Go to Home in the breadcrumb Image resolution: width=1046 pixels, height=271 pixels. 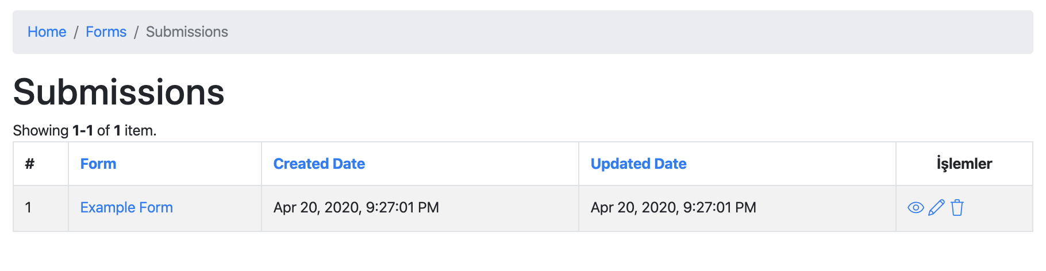(47, 32)
